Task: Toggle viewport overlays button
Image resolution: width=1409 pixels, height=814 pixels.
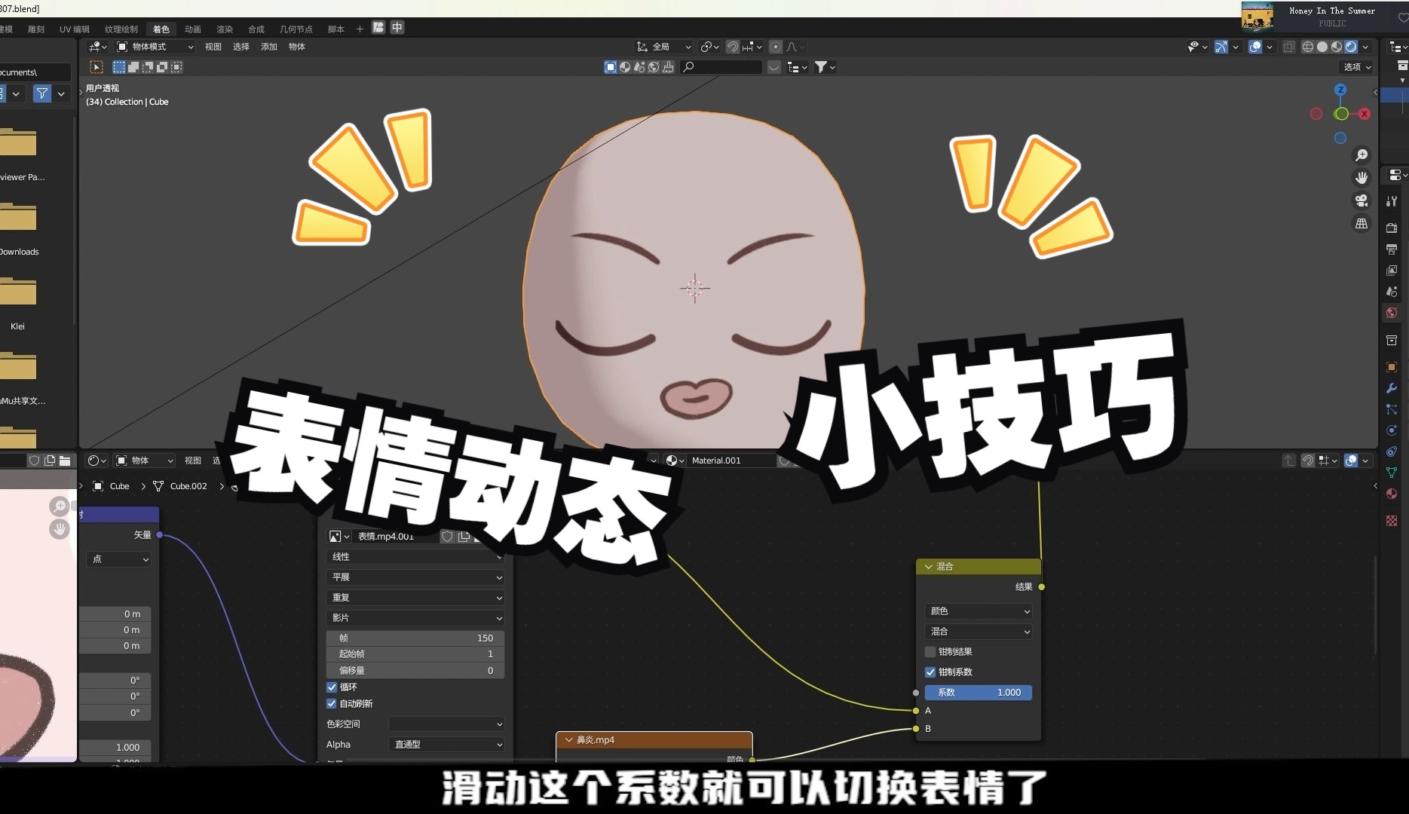Action: coord(1255,47)
